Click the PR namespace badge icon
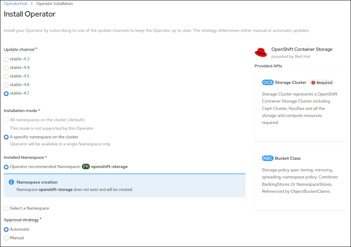Screen dimensions: 351x247 86,167
